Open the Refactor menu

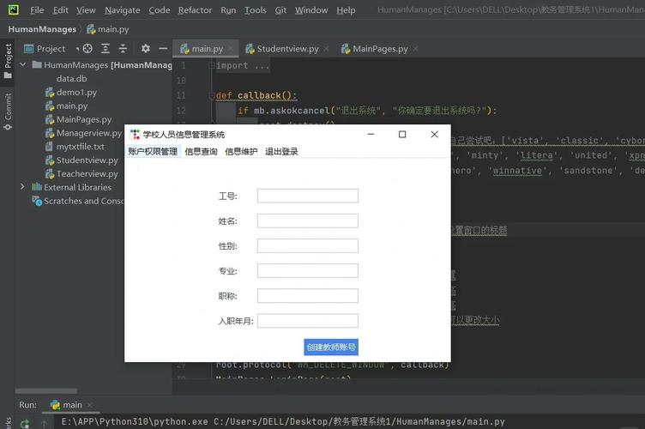(x=195, y=10)
